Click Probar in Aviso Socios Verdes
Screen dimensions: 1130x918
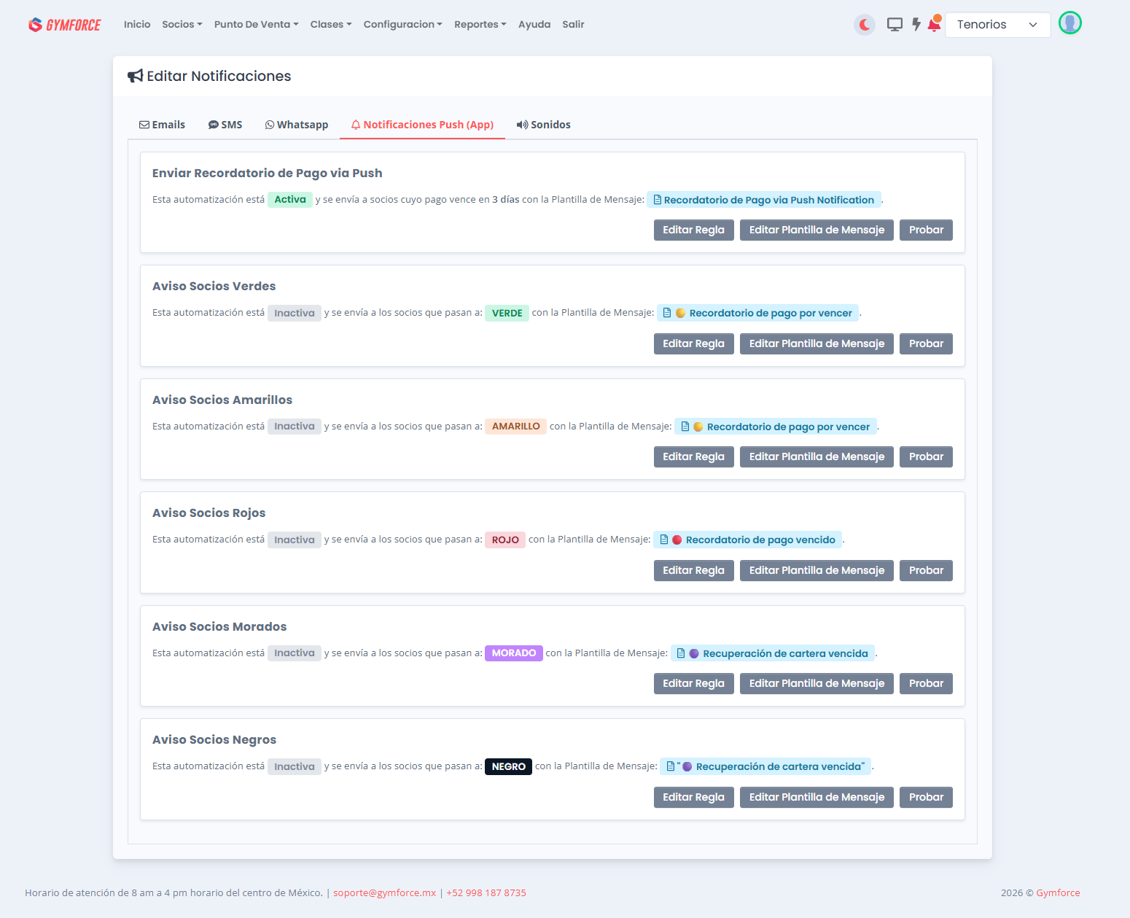[926, 343]
